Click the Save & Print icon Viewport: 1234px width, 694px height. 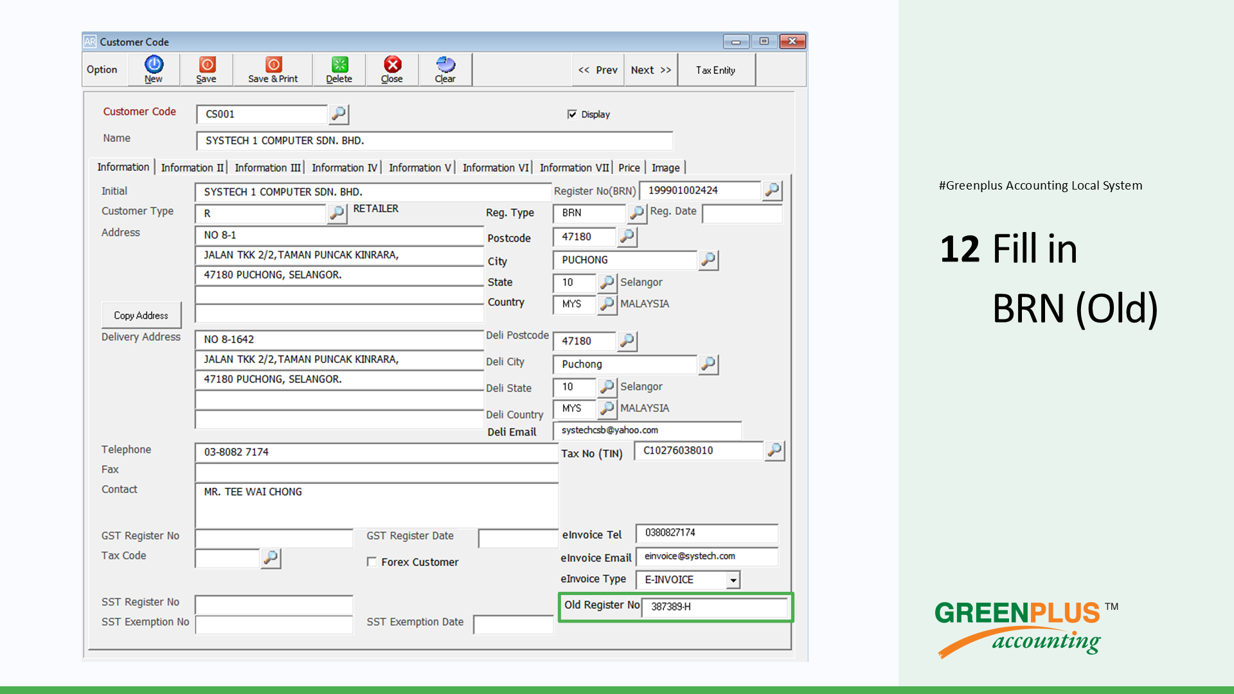(273, 69)
